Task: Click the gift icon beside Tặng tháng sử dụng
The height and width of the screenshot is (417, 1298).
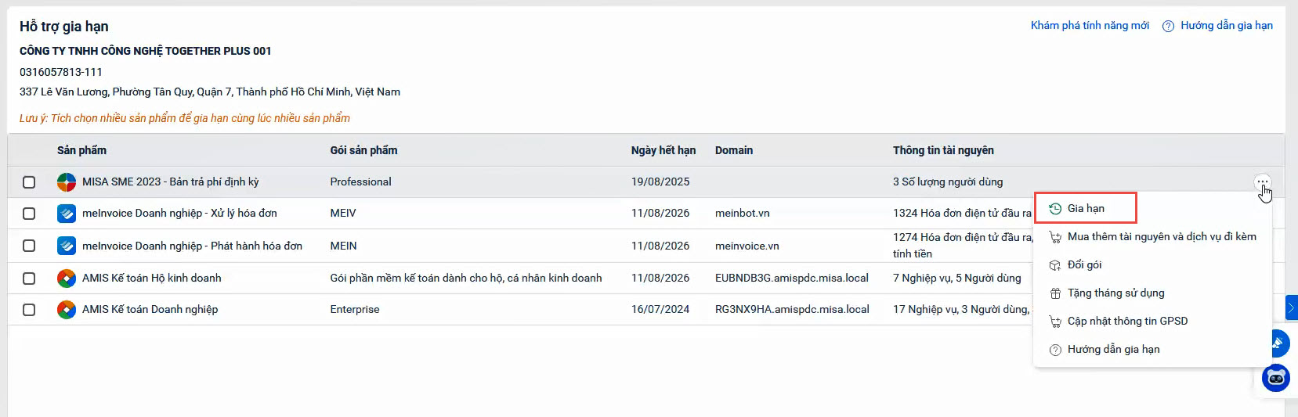Action: point(1055,293)
